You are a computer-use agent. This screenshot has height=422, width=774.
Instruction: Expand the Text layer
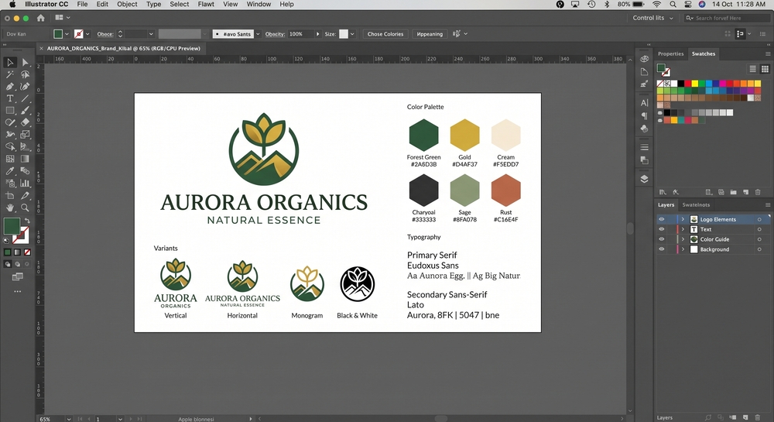[683, 229]
